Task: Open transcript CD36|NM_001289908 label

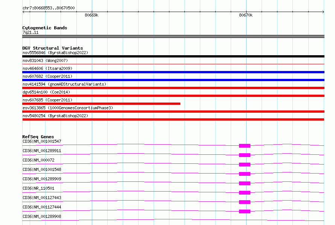Action: 42,216
